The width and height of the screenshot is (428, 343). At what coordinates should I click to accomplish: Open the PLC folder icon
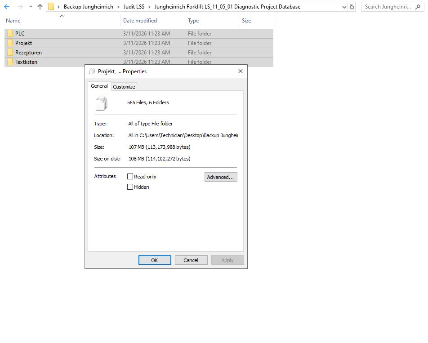click(x=10, y=33)
